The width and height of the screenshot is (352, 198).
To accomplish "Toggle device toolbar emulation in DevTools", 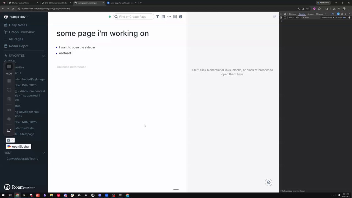I will (285, 14).
